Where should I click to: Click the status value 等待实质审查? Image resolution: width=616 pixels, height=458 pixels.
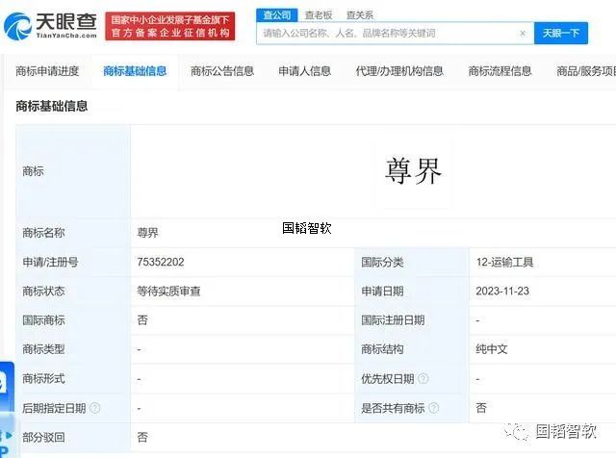point(169,292)
